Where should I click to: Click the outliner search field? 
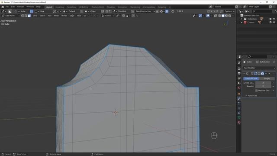tap(262, 11)
